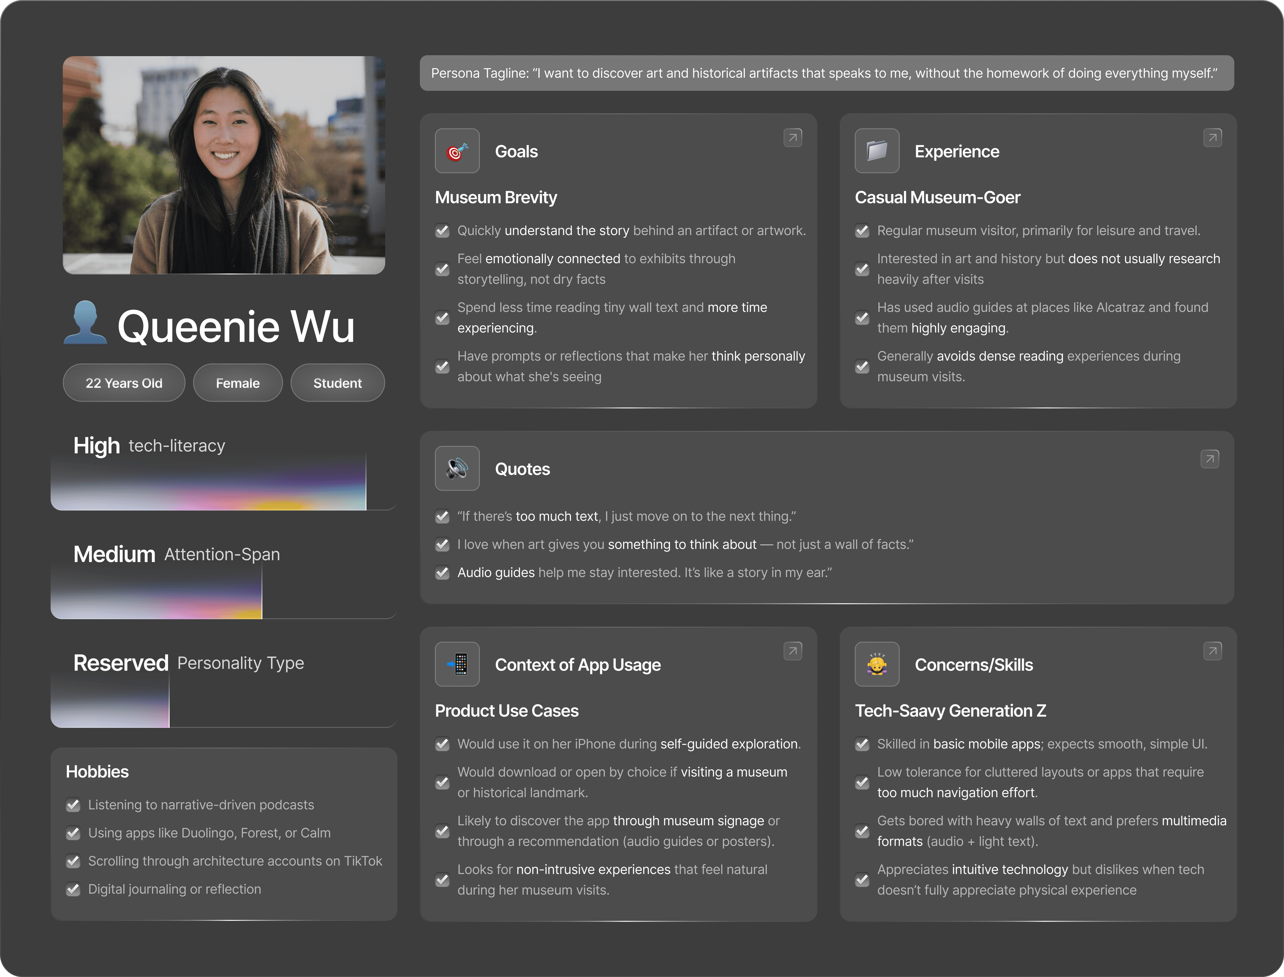
Task: Click the Goals target icon
Action: [x=457, y=151]
